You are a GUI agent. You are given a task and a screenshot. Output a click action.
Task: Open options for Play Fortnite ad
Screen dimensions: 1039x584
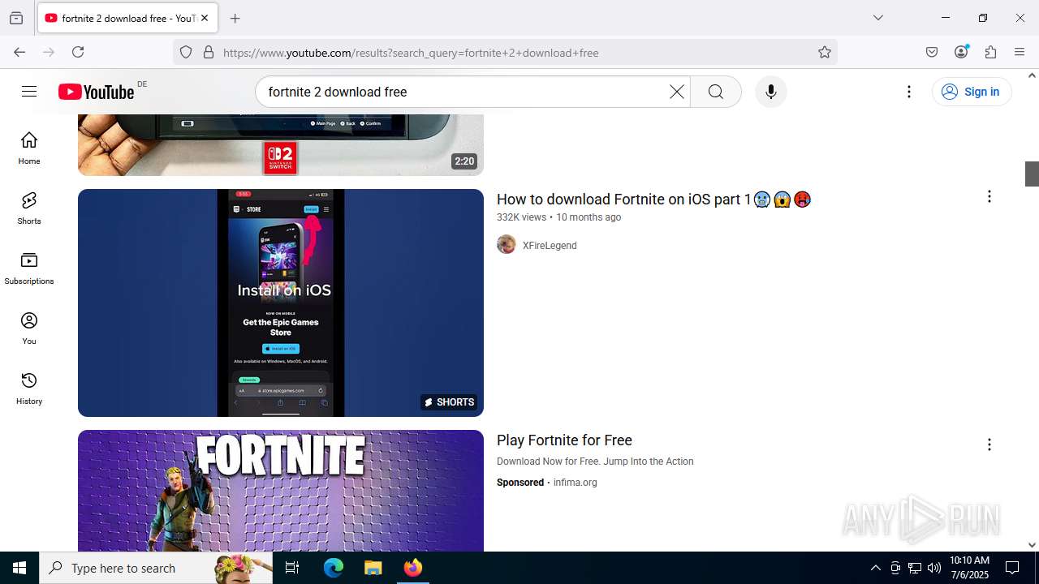pos(989,444)
